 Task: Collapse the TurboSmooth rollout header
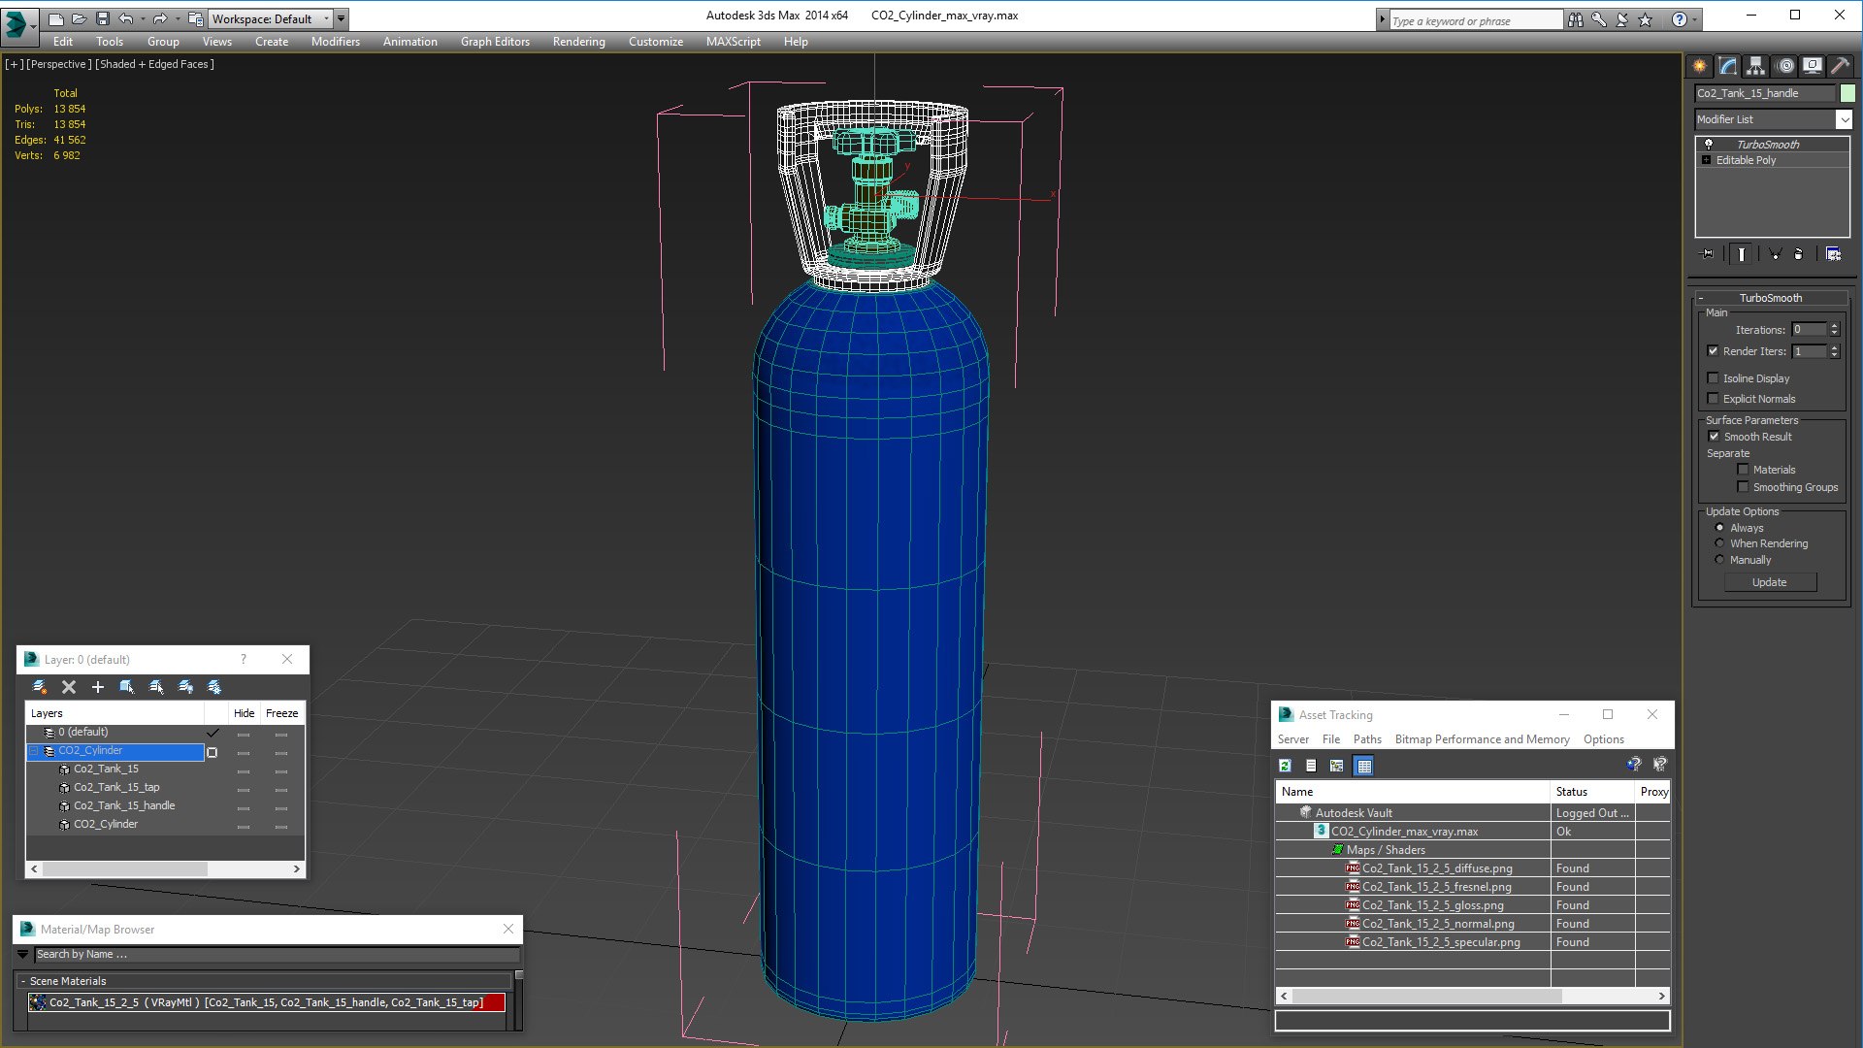click(x=1771, y=298)
